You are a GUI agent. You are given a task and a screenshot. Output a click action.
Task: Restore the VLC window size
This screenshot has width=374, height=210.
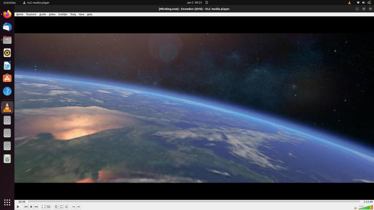click(364, 9)
